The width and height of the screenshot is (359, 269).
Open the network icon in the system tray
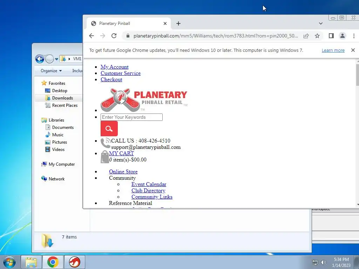tap(315, 262)
